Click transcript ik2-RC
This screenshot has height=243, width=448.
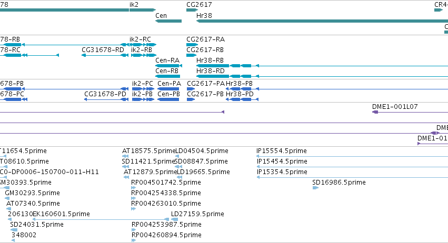point(140,39)
